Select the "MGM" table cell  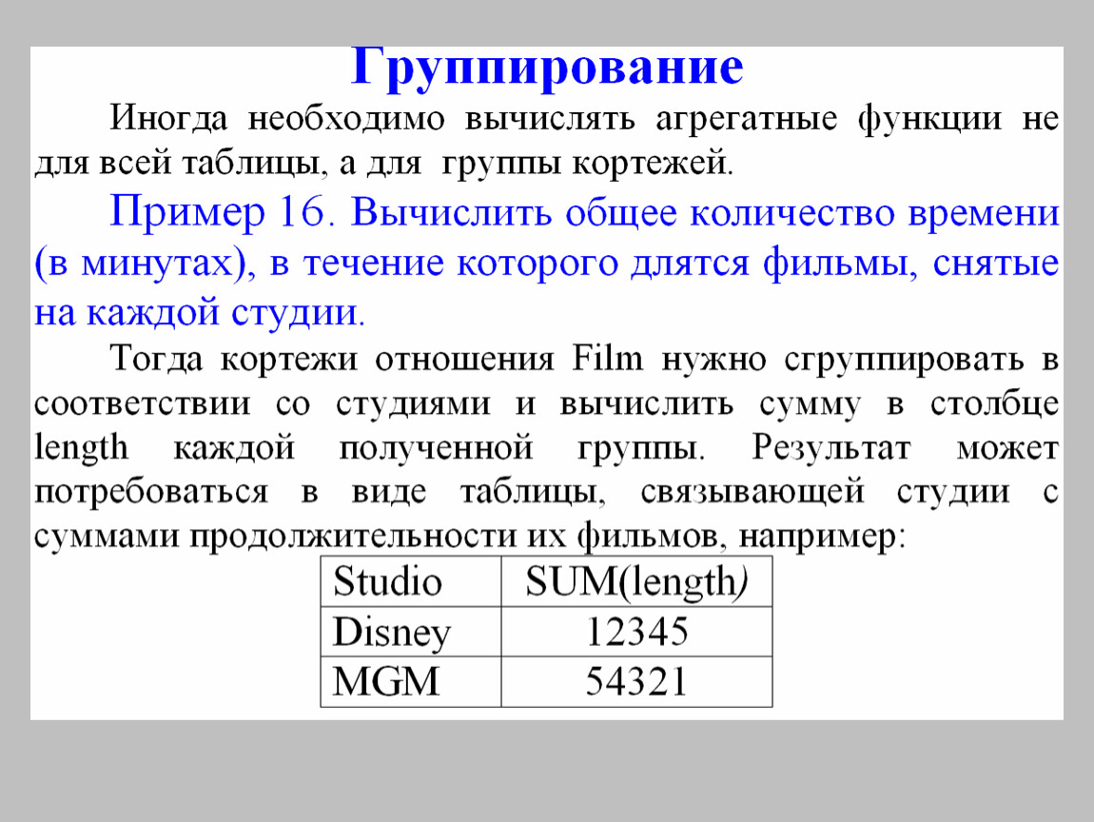pos(386,682)
